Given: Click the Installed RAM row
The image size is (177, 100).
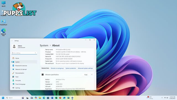Looking at the screenshot, I should pyautogui.click(x=67, y=54).
